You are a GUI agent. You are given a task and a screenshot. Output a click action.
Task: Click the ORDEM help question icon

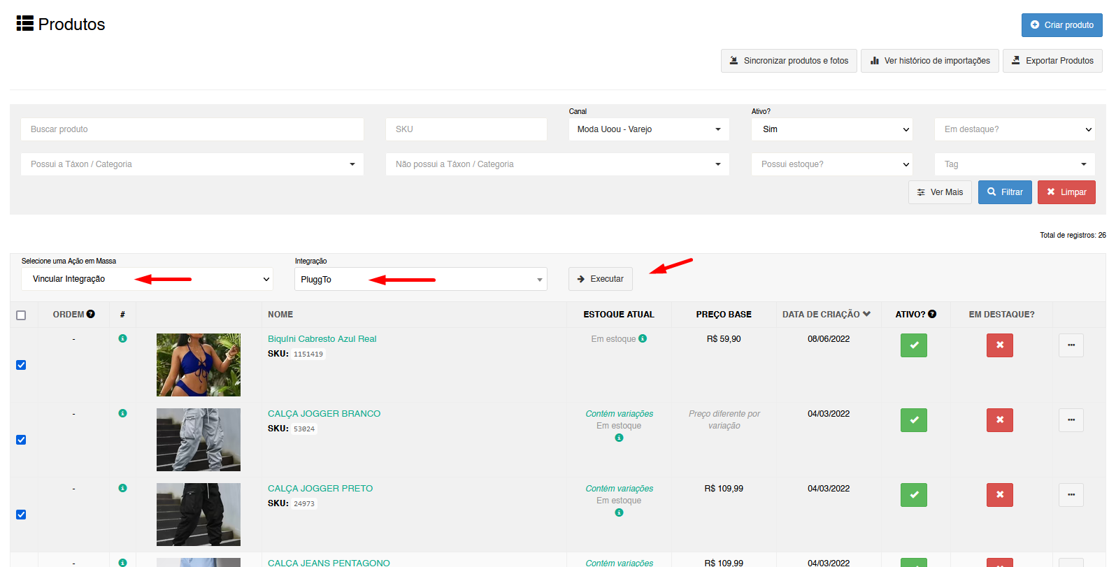pyautogui.click(x=91, y=314)
